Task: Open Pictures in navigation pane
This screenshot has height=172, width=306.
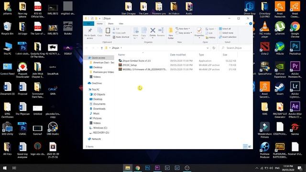Action: click(97, 118)
